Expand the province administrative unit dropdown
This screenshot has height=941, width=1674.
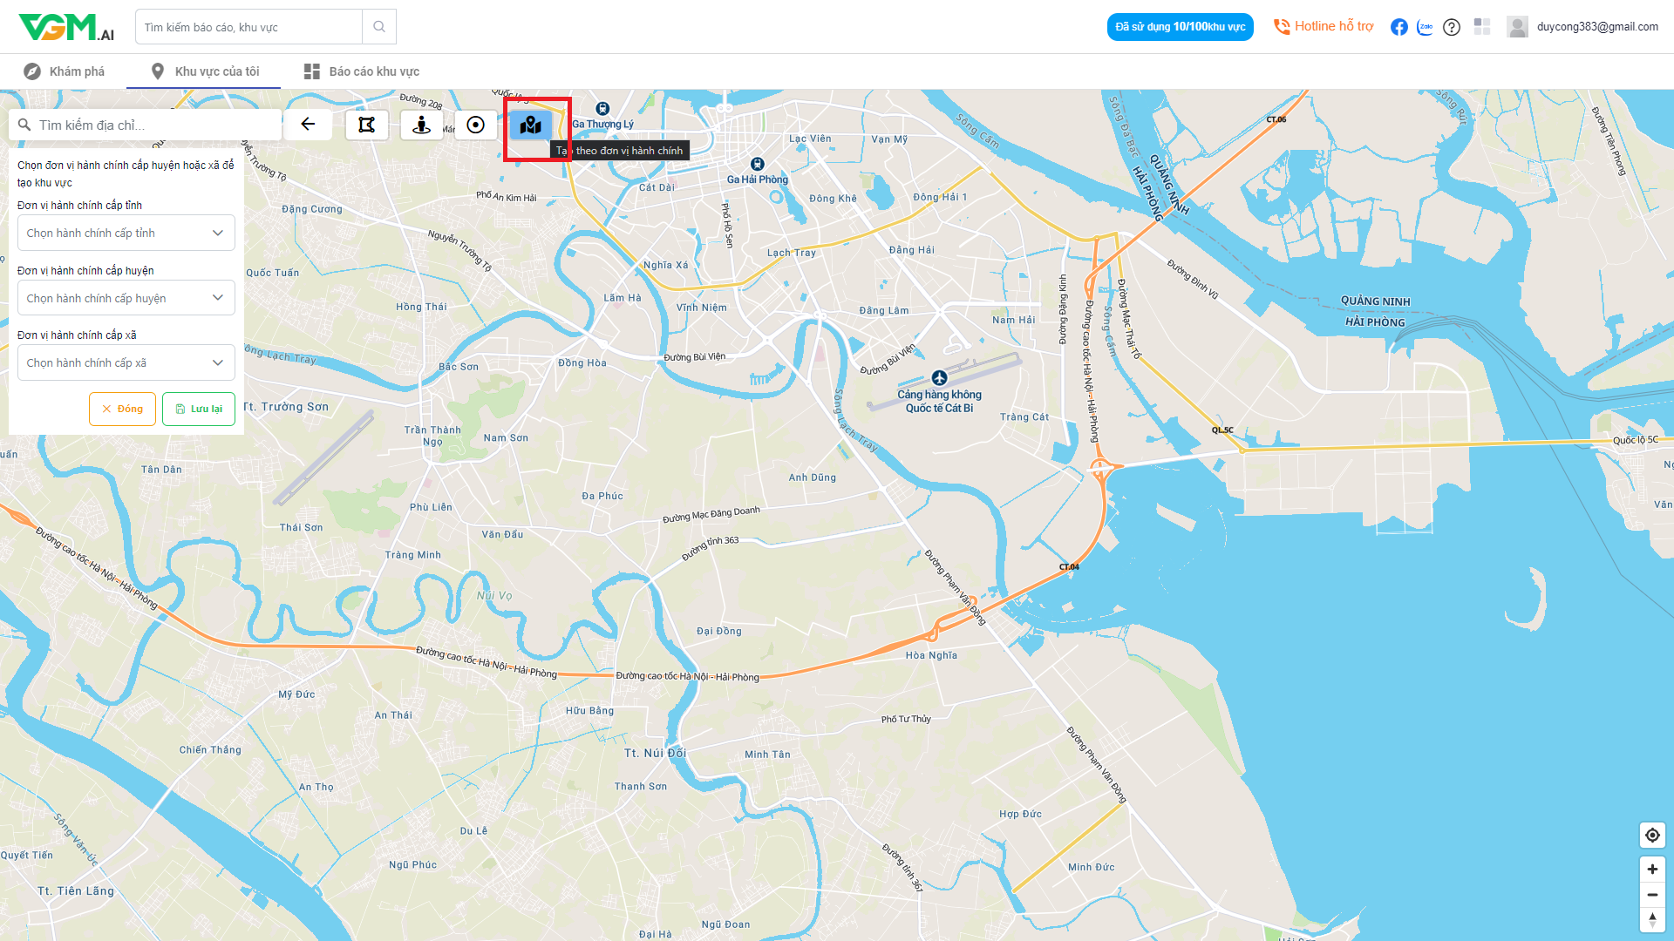[126, 233]
